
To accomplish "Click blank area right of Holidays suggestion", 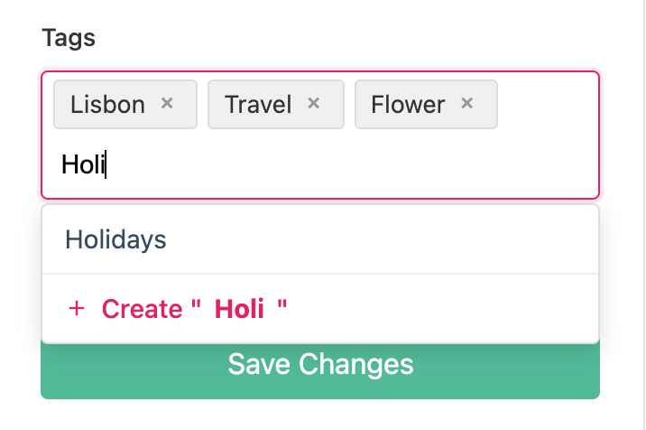I will (x=406, y=239).
